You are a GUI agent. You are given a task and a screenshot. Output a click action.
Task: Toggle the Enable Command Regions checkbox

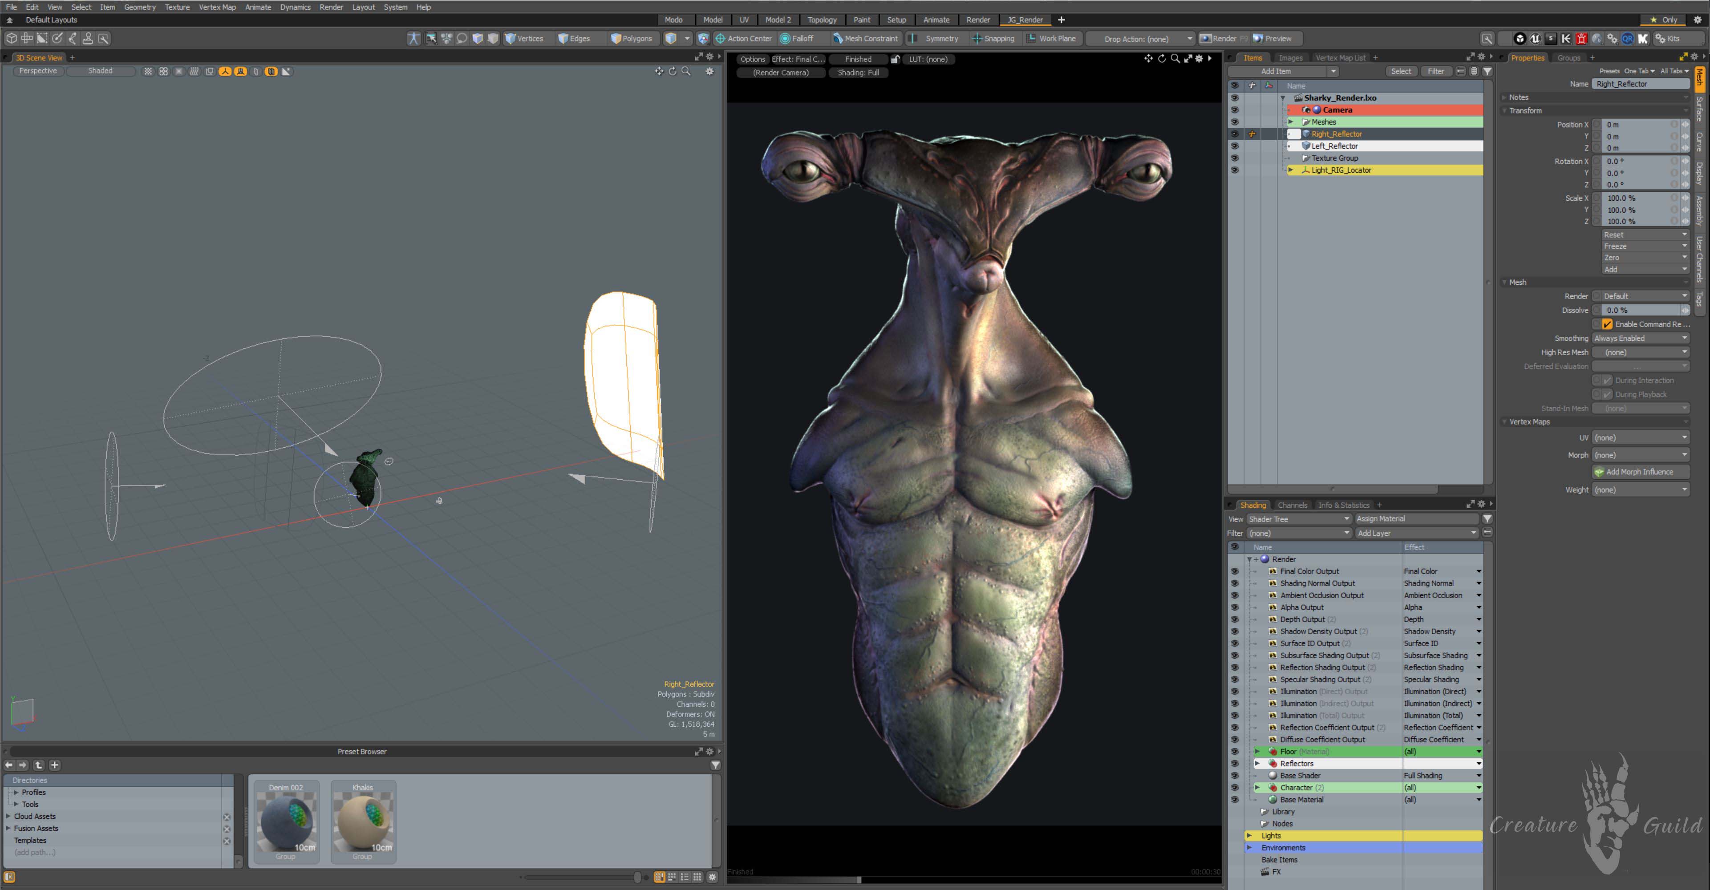click(x=1607, y=324)
